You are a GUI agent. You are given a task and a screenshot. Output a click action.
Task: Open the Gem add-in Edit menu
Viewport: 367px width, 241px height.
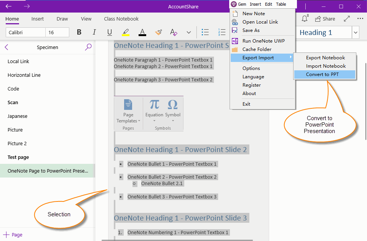click(x=268, y=4)
